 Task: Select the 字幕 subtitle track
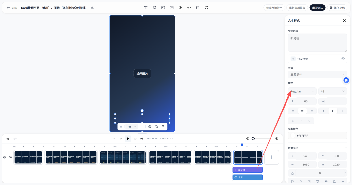[x=248, y=178]
